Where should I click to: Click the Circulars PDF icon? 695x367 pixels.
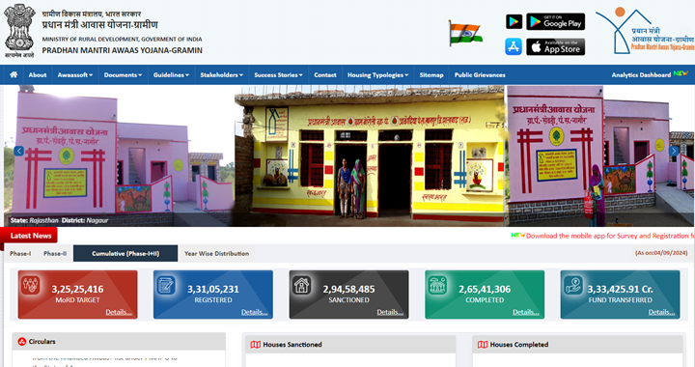pyautogui.click(x=21, y=341)
